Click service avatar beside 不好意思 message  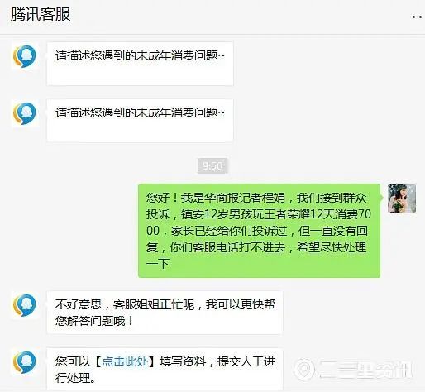point(25,305)
